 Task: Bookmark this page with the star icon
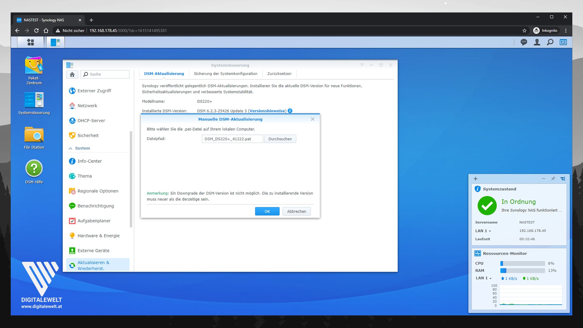coord(524,31)
